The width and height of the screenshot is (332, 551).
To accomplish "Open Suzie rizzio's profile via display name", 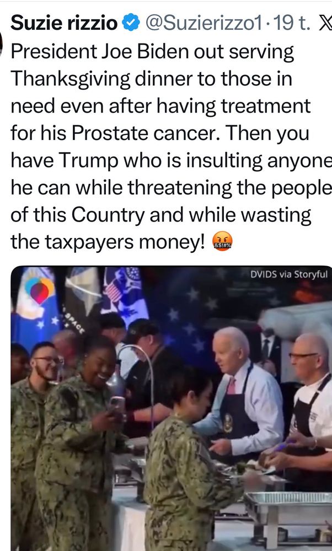I will coord(64,23).
